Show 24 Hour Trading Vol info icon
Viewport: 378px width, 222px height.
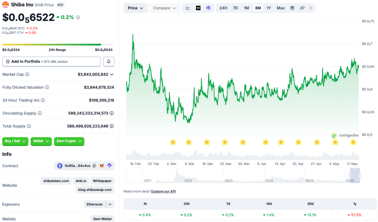tap(43, 100)
